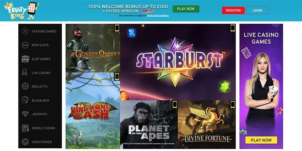Open the Gonzo's Quest game thumbnail
The height and width of the screenshot is (151, 302).
click(93, 48)
